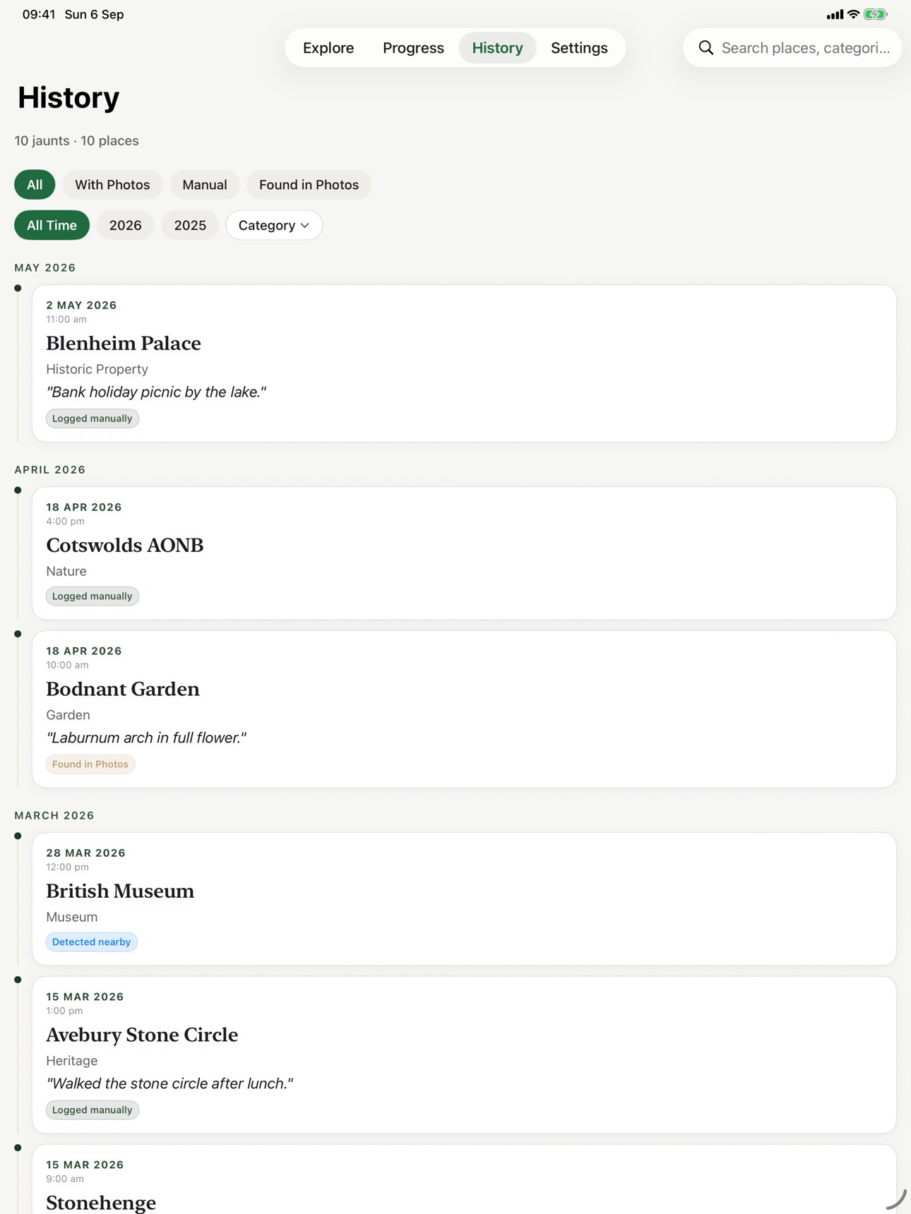This screenshot has width=911, height=1214.
Task: Click the "Walked the stone circle after lunch." note
Action: [x=169, y=1084]
